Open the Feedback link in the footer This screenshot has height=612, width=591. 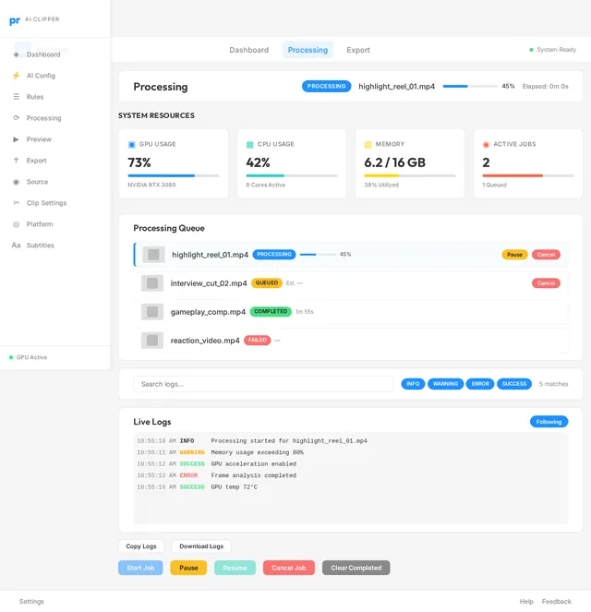click(x=556, y=602)
